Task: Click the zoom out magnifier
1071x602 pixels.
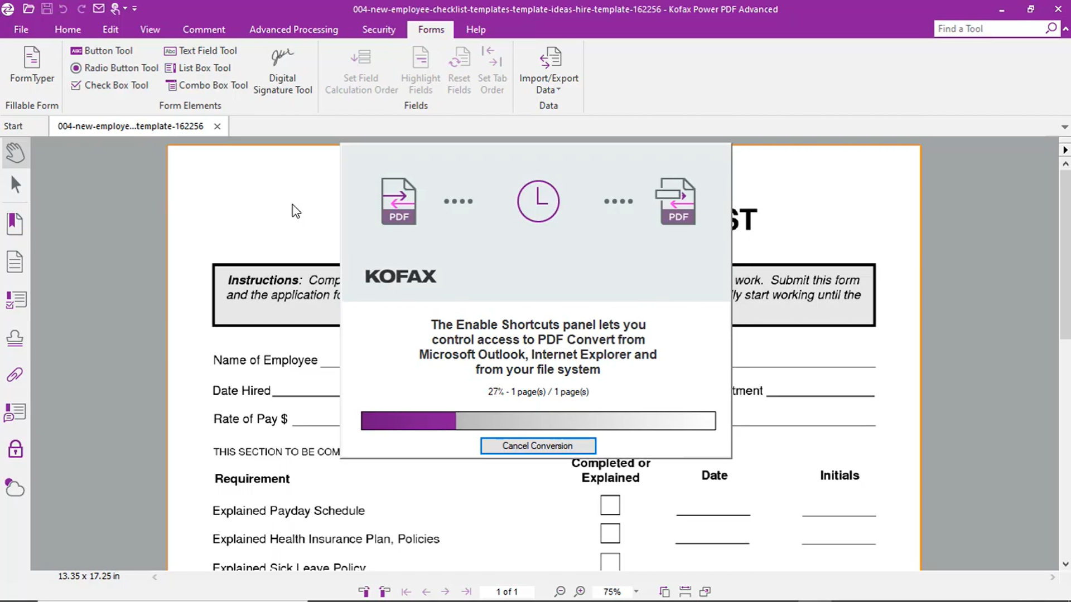Action: coord(559,591)
